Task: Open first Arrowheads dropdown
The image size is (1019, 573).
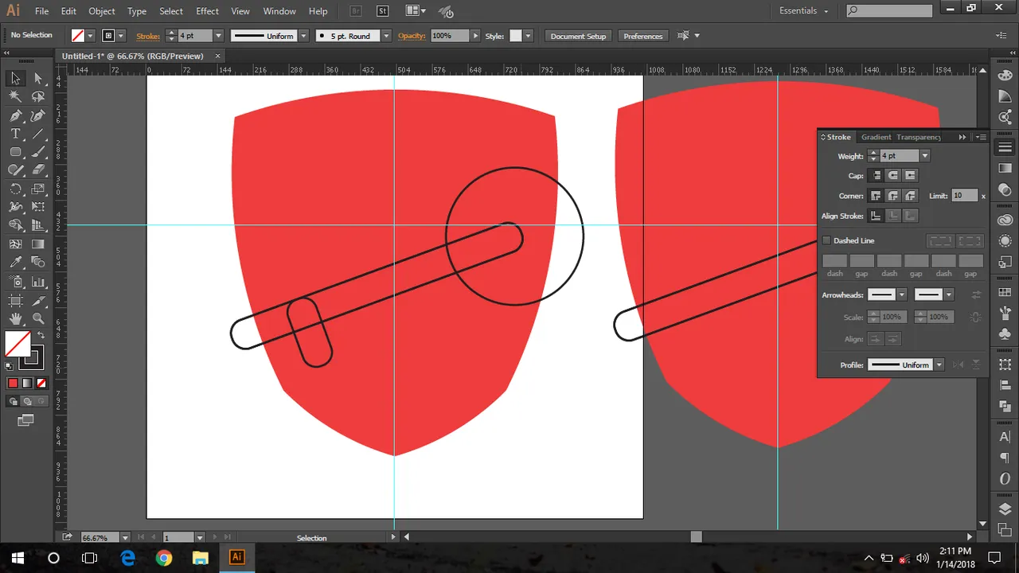Action: tap(901, 294)
